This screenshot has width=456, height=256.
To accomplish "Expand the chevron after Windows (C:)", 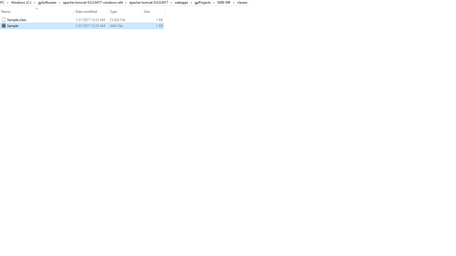I will pos(34,3).
